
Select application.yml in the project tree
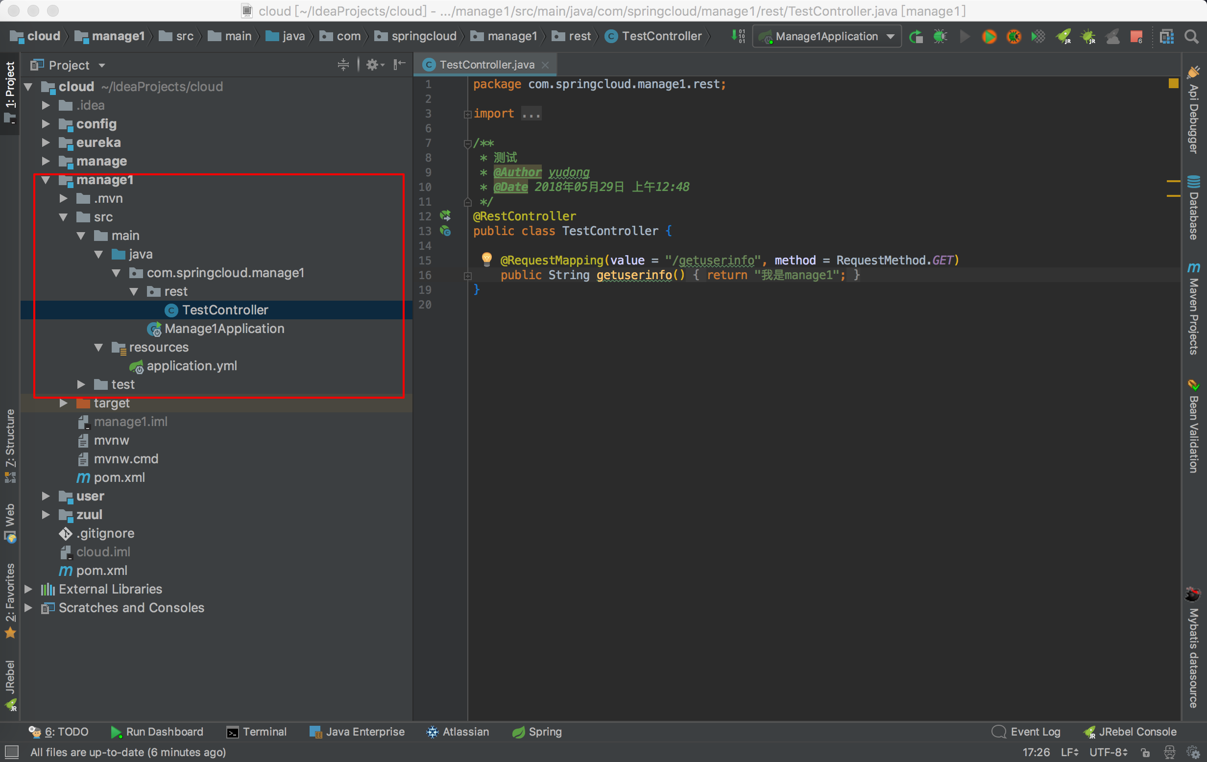coord(192,366)
